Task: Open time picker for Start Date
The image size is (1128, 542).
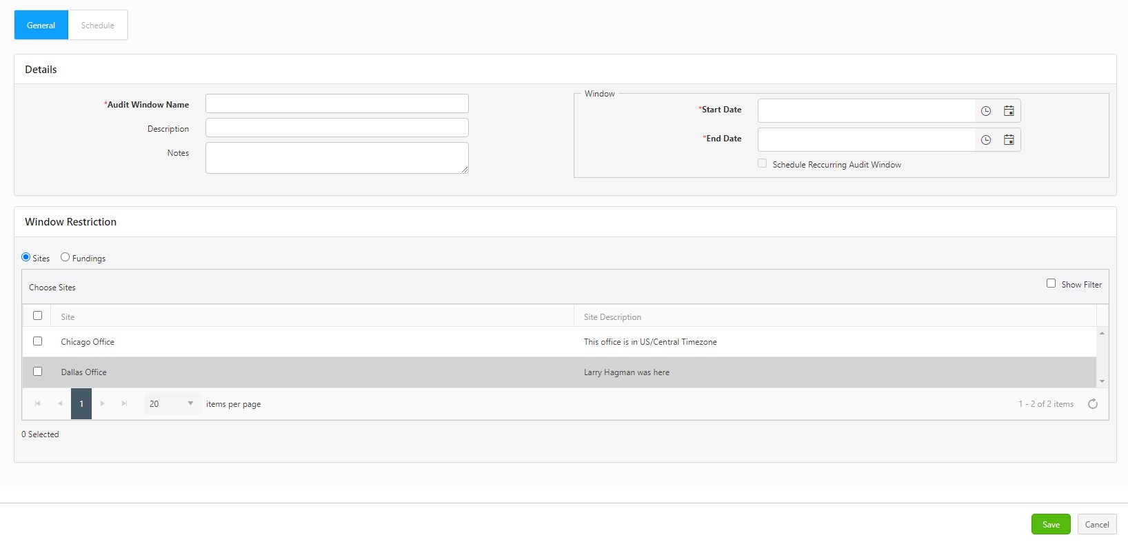Action: coord(986,111)
